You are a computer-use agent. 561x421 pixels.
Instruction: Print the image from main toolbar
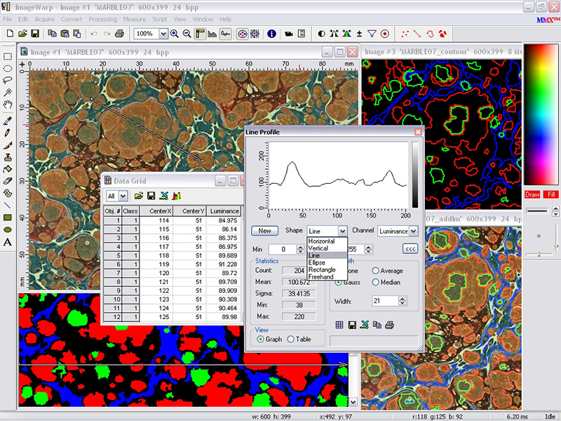point(119,34)
